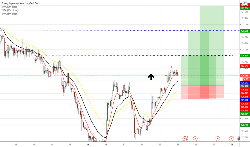Click the blue 125.988 price label
The height and width of the screenshot is (147, 250).
tap(245, 100)
